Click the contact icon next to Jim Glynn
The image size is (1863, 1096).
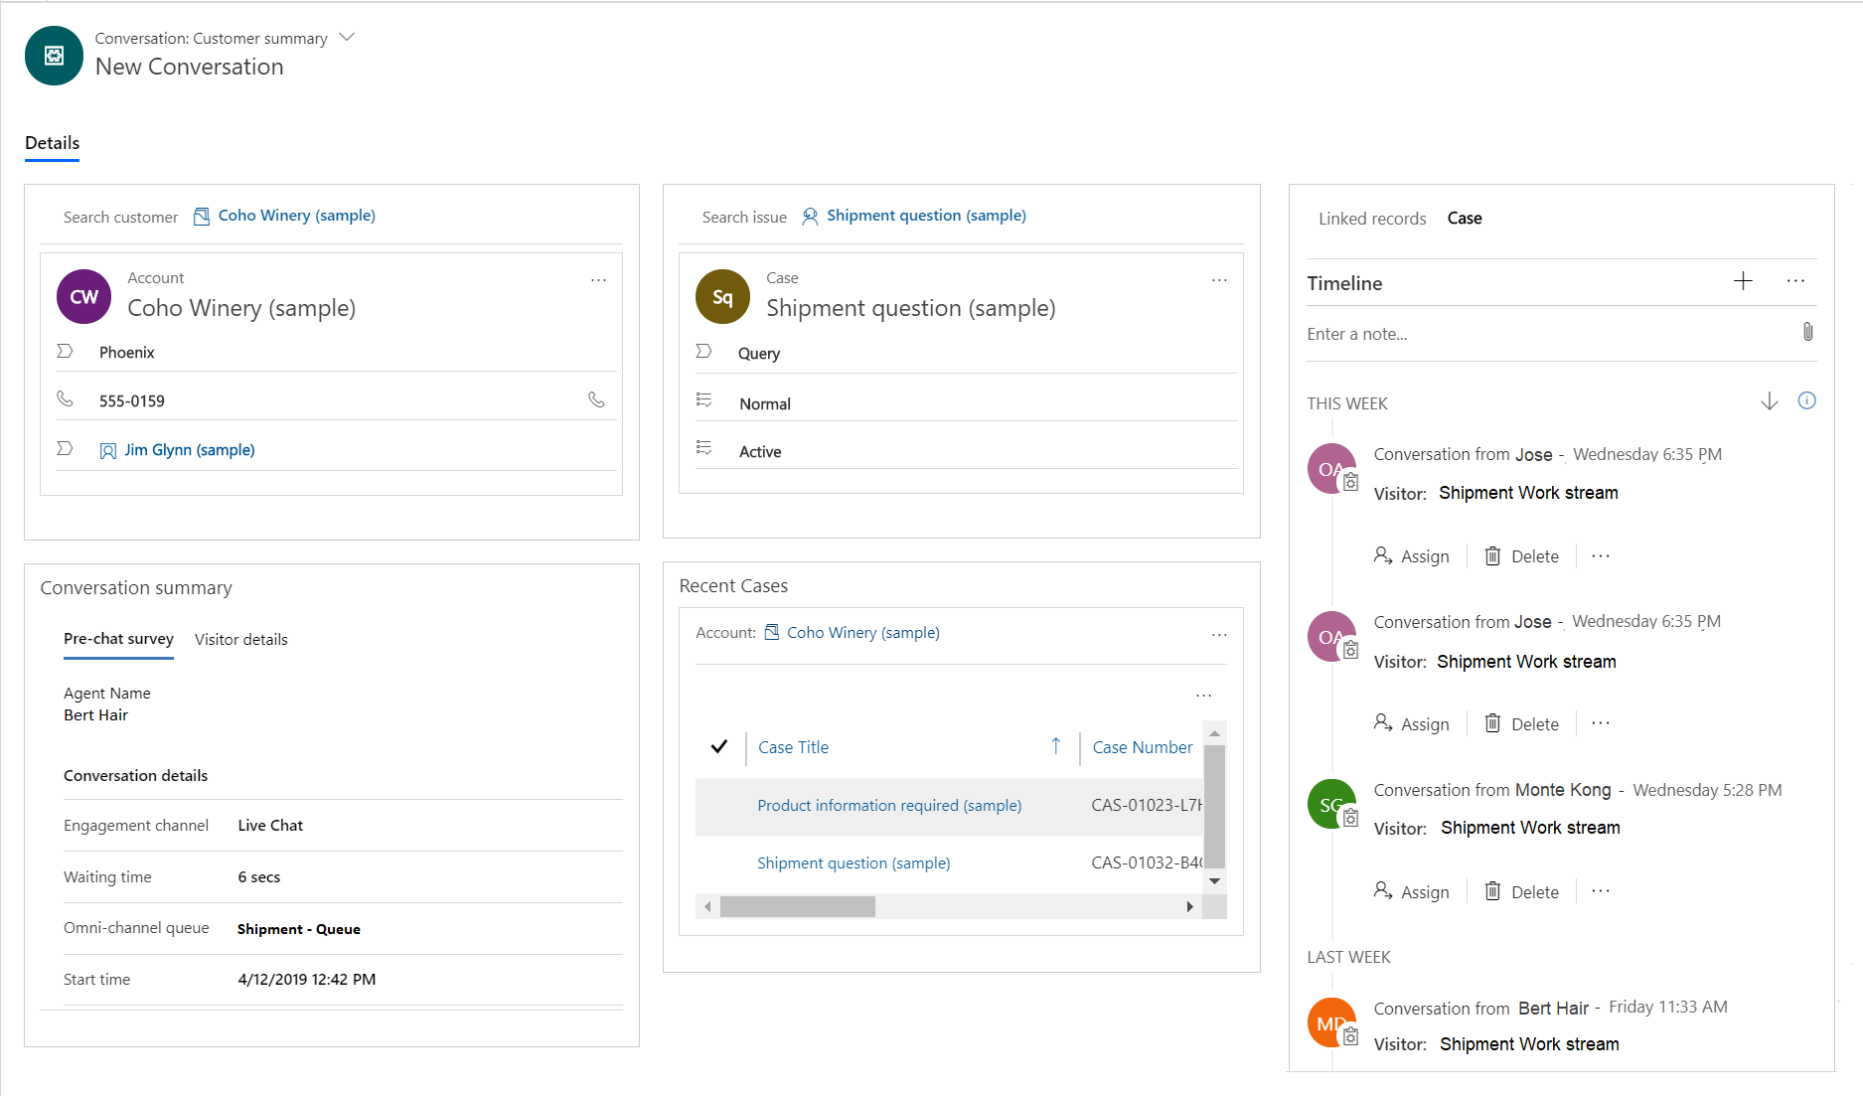click(x=107, y=449)
